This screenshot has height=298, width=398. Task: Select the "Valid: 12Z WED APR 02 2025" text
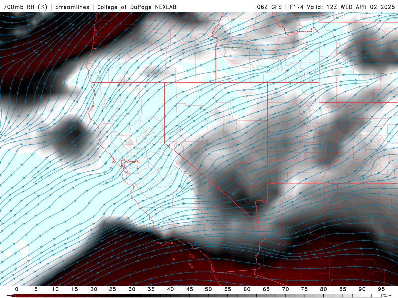351,7
